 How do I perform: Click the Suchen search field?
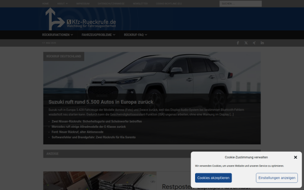pyautogui.click(x=241, y=4)
